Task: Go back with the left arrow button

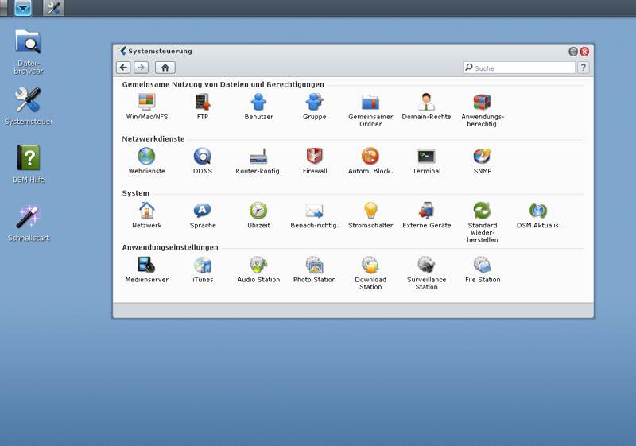Action: [124, 68]
